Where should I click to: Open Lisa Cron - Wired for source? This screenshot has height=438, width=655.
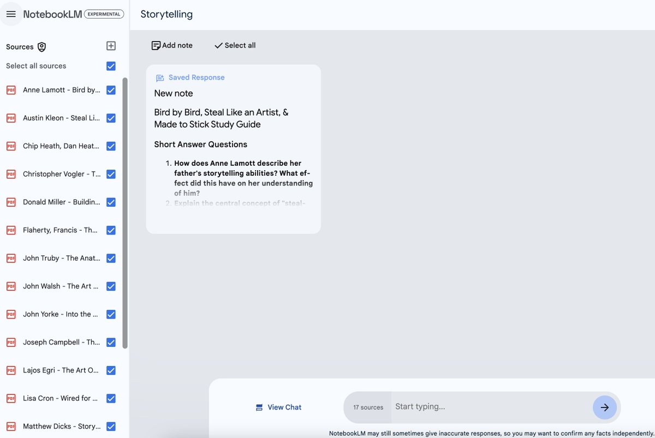62,398
